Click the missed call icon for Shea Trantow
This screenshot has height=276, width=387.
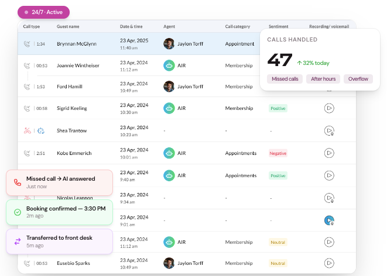pos(27,130)
